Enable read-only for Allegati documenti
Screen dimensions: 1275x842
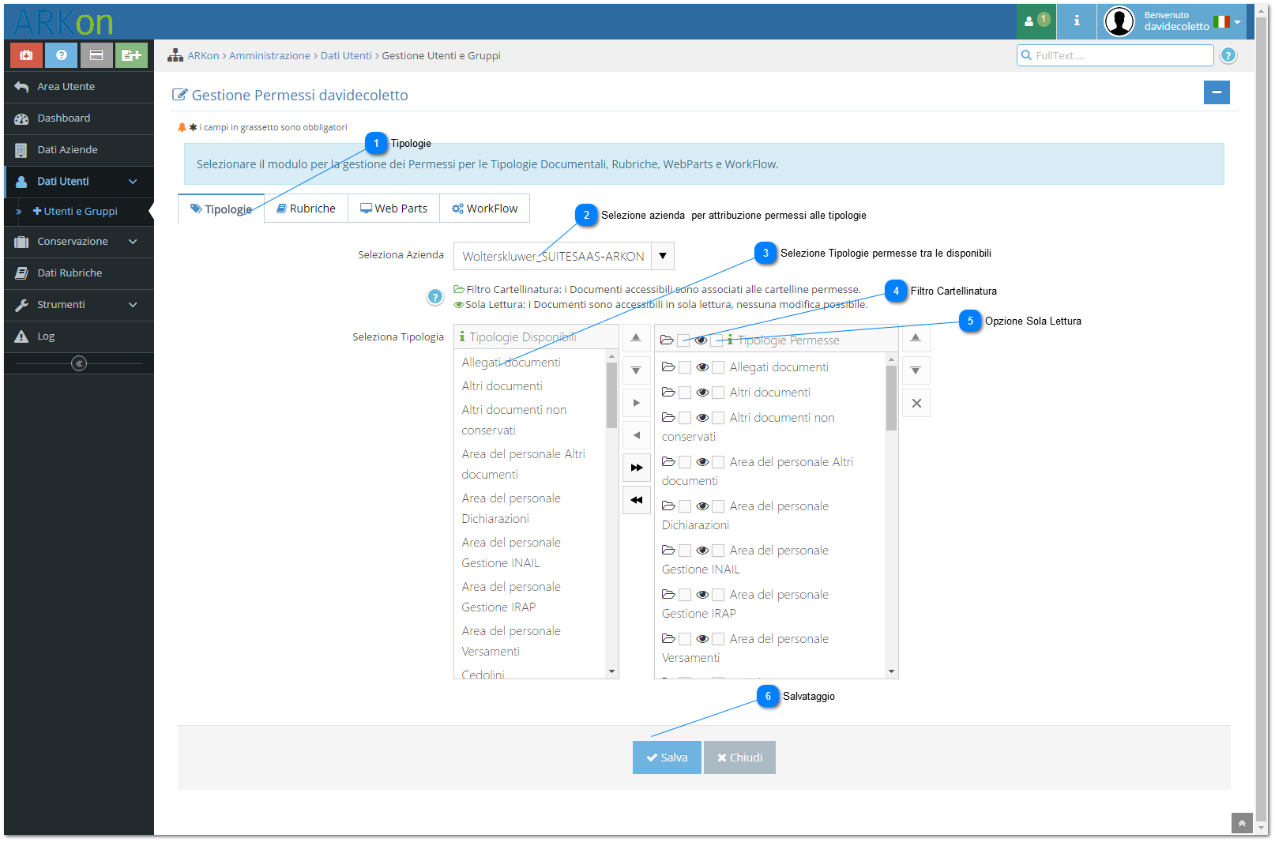coord(718,367)
